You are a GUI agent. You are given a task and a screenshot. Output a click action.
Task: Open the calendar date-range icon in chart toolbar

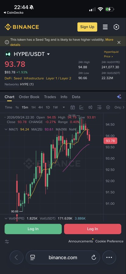tap(72, 107)
